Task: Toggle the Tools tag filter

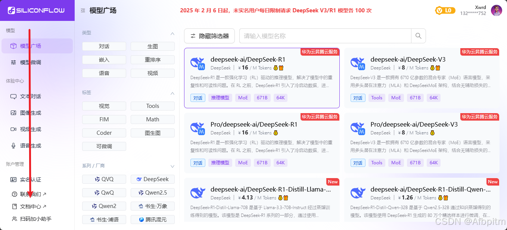Action: (x=153, y=106)
